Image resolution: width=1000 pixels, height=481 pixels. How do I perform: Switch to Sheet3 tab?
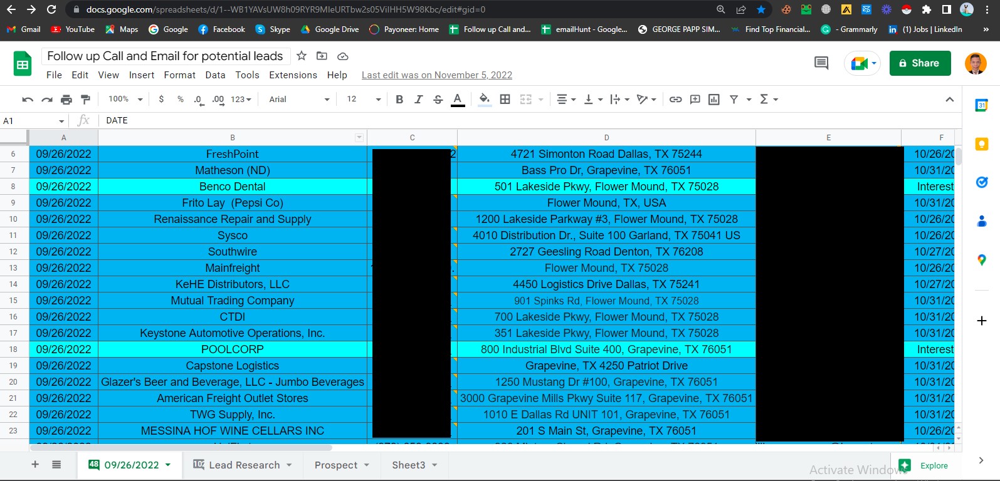point(414,465)
